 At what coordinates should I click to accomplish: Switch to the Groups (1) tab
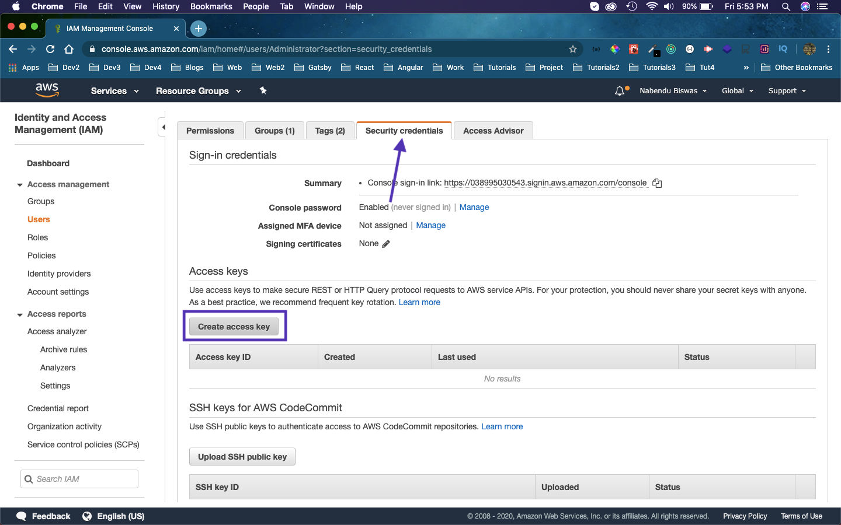(274, 131)
